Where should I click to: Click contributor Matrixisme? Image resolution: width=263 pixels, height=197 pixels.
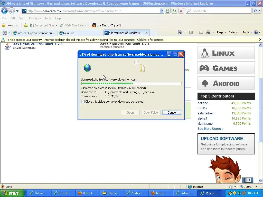pos(205,124)
